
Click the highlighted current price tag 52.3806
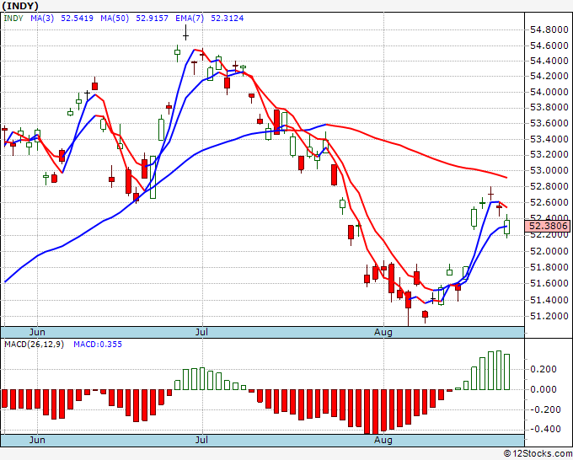(x=547, y=226)
